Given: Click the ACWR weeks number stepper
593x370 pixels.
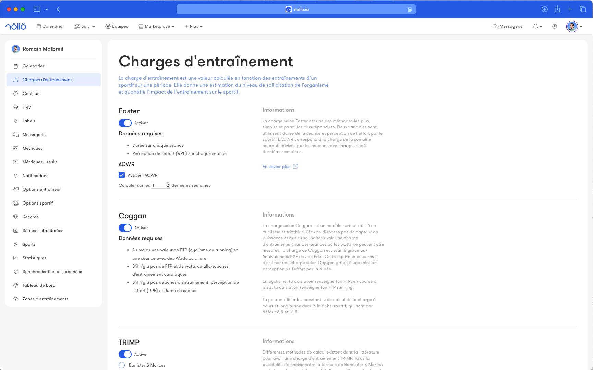Looking at the screenshot, I should click(x=168, y=185).
